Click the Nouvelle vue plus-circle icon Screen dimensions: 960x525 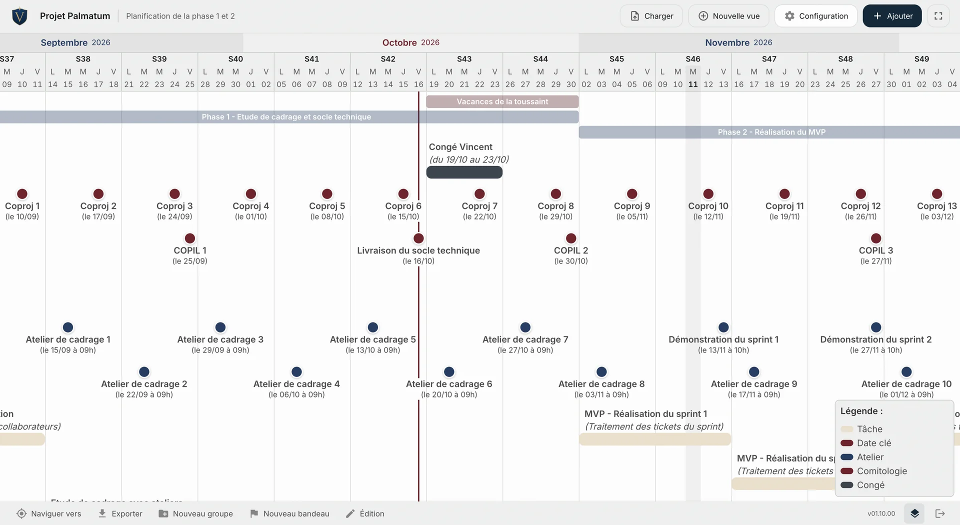click(x=703, y=16)
